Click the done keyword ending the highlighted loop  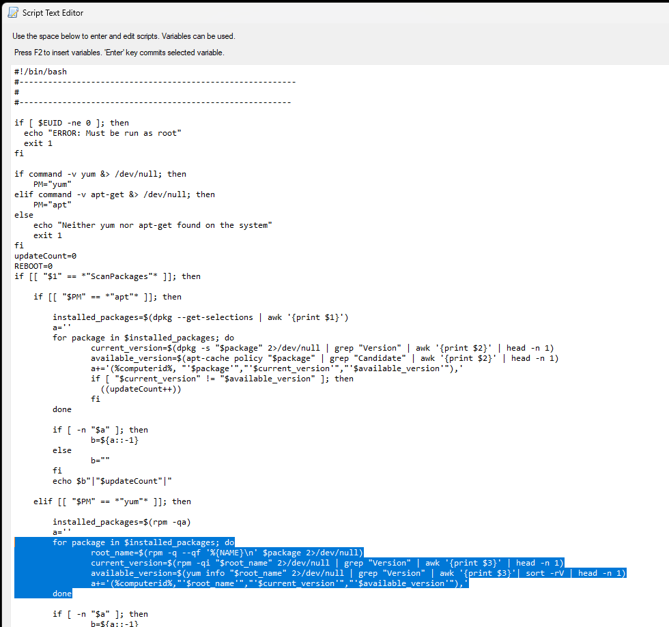[x=61, y=593]
